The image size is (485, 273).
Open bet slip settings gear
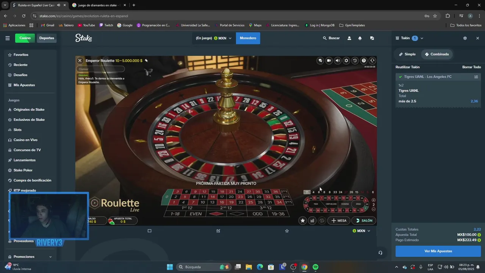click(x=465, y=38)
